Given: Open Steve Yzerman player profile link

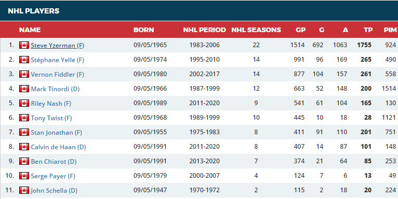Looking at the screenshot, I should pos(57,46).
